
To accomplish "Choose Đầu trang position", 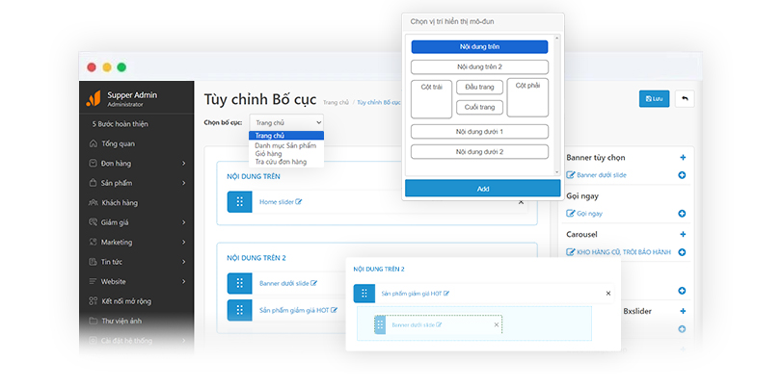I will pos(479,88).
